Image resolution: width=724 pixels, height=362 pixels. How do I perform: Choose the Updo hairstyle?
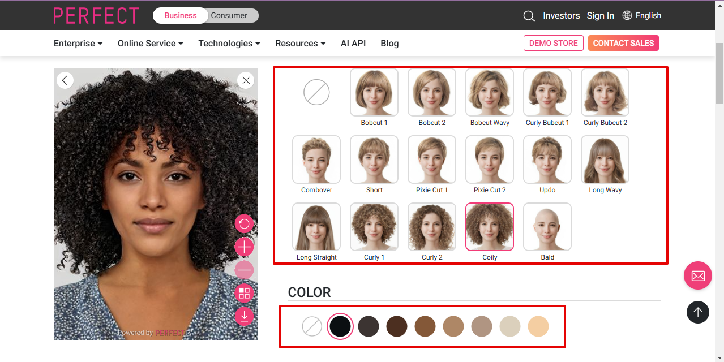(x=547, y=160)
